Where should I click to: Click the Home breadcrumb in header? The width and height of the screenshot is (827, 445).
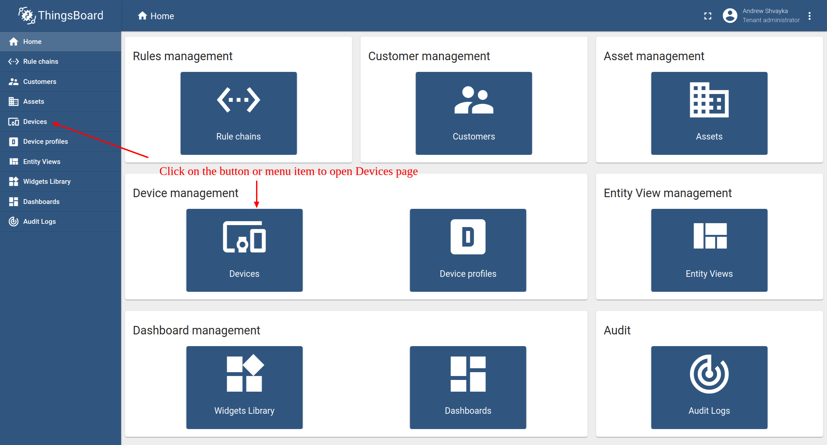coord(156,16)
